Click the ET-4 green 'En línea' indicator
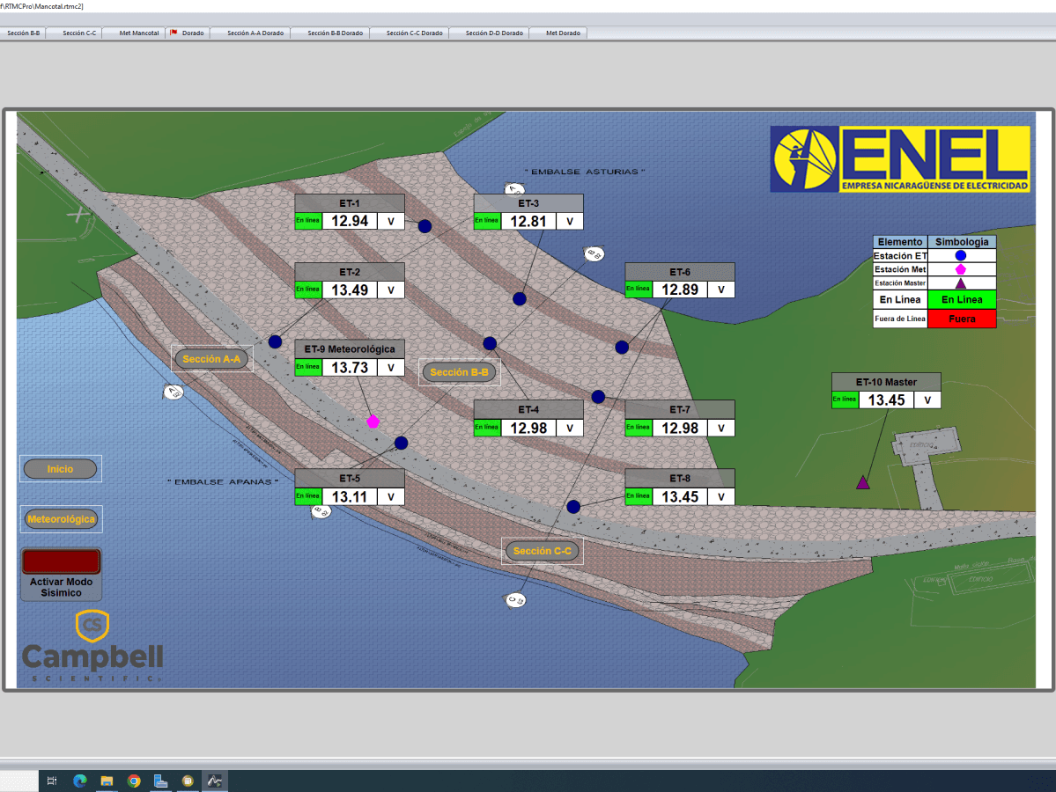 click(x=486, y=428)
